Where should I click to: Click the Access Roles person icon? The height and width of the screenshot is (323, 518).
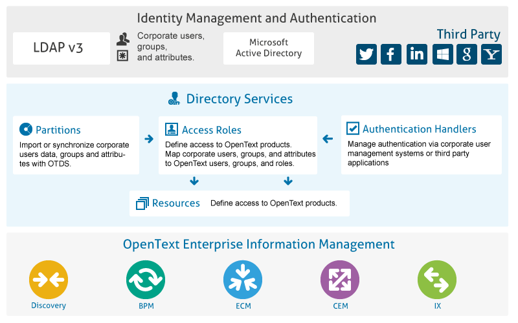(172, 129)
